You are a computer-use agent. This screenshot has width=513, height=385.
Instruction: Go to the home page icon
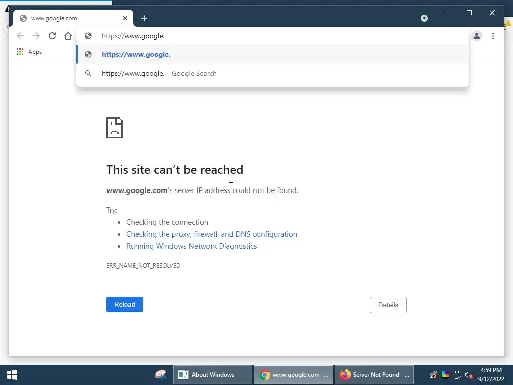[x=68, y=36]
